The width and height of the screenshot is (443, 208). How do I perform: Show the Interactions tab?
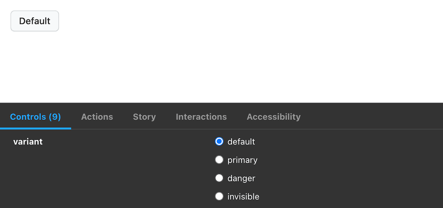pyautogui.click(x=201, y=117)
